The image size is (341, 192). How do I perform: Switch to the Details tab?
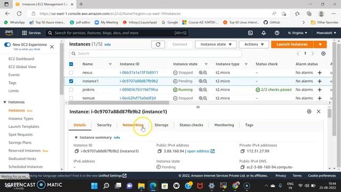[x=80, y=125]
